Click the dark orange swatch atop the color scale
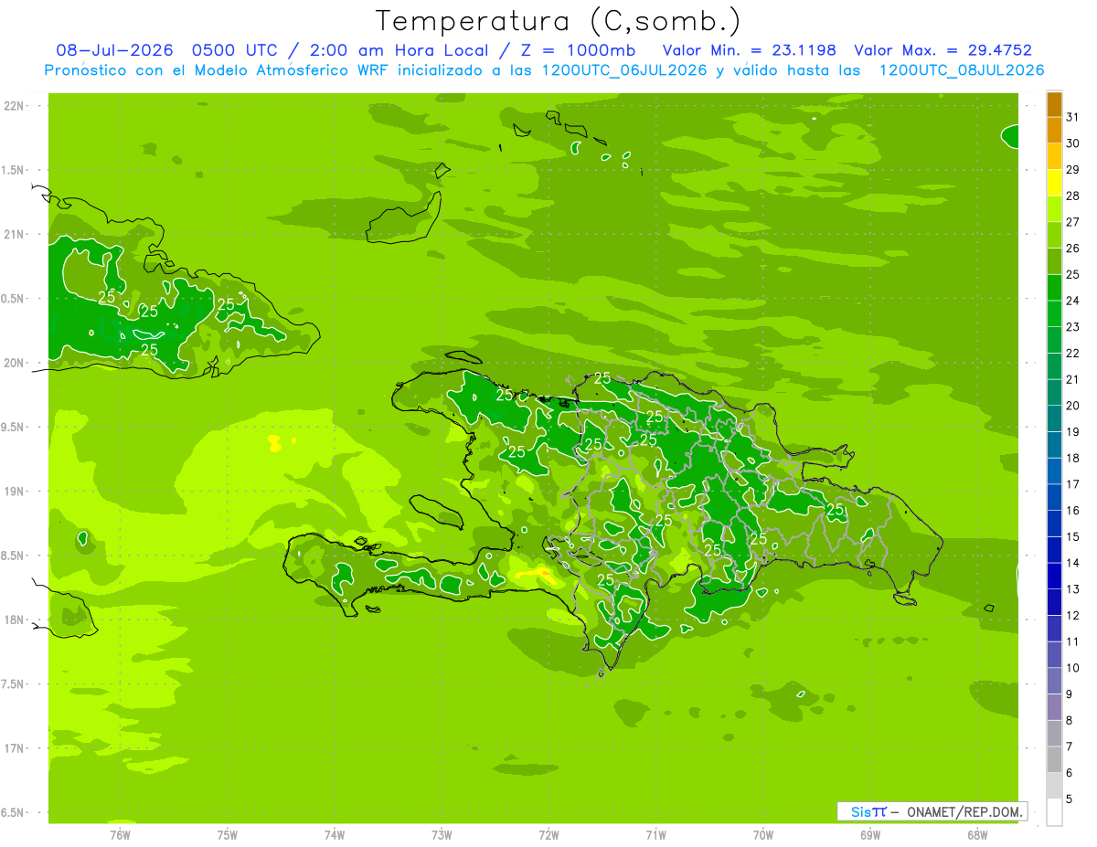This screenshot has width=1097, height=847. [1054, 104]
